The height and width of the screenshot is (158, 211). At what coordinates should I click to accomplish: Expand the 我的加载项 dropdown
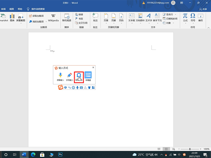click(x=46, y=21)
